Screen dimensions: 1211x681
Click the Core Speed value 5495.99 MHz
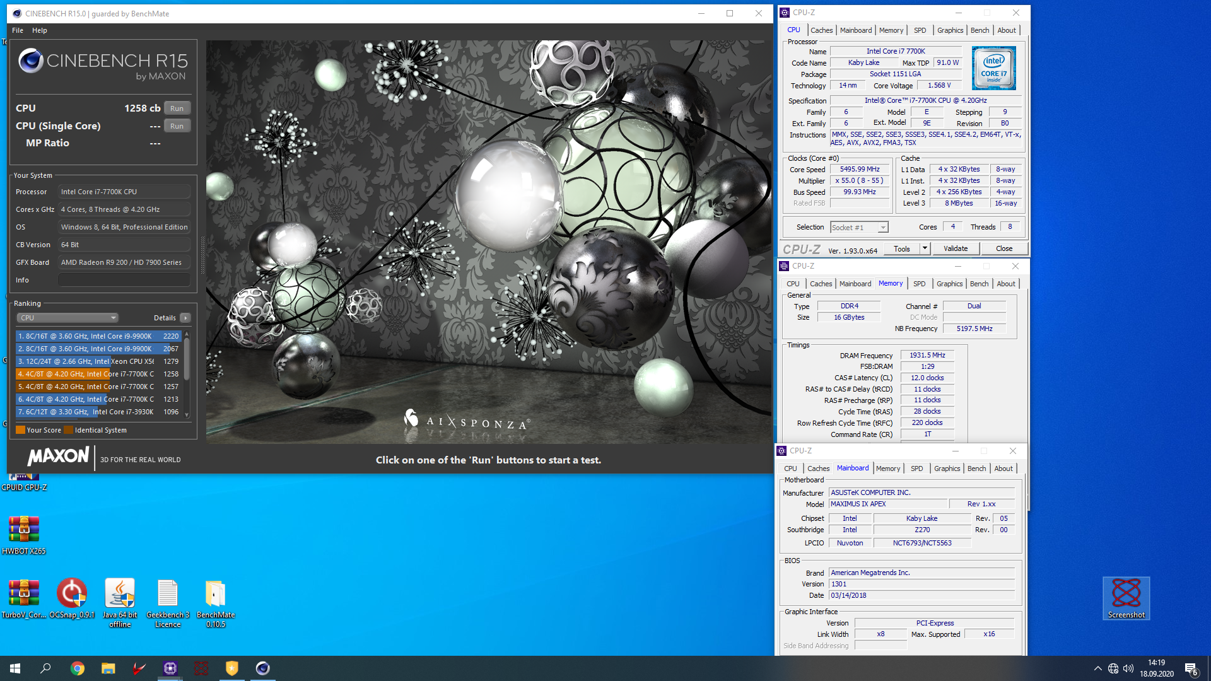click(860, 170)
